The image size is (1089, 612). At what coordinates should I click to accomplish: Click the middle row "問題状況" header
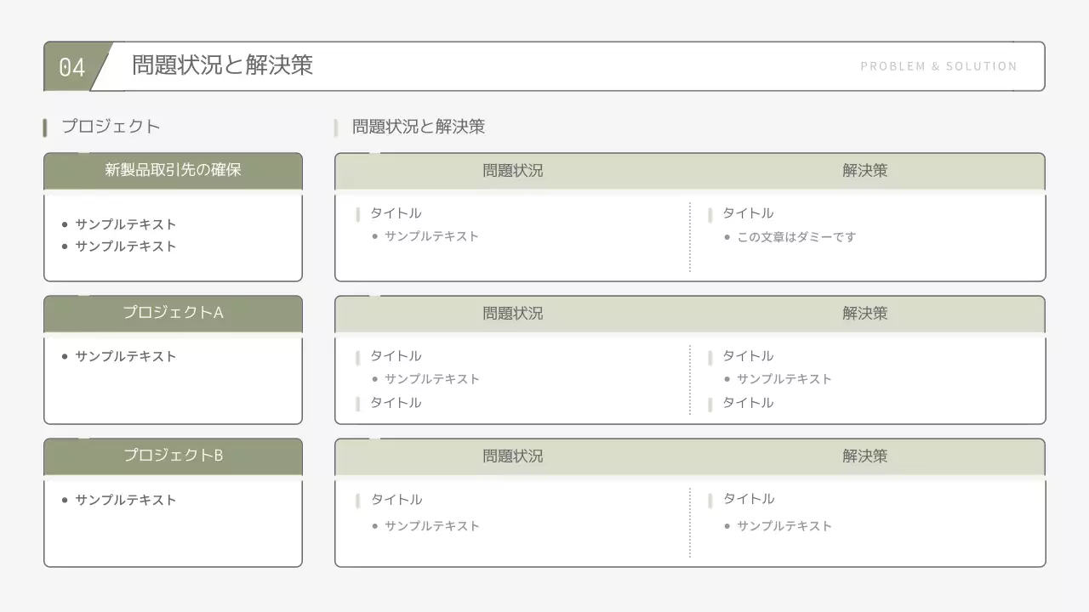[x=512, y=313]
